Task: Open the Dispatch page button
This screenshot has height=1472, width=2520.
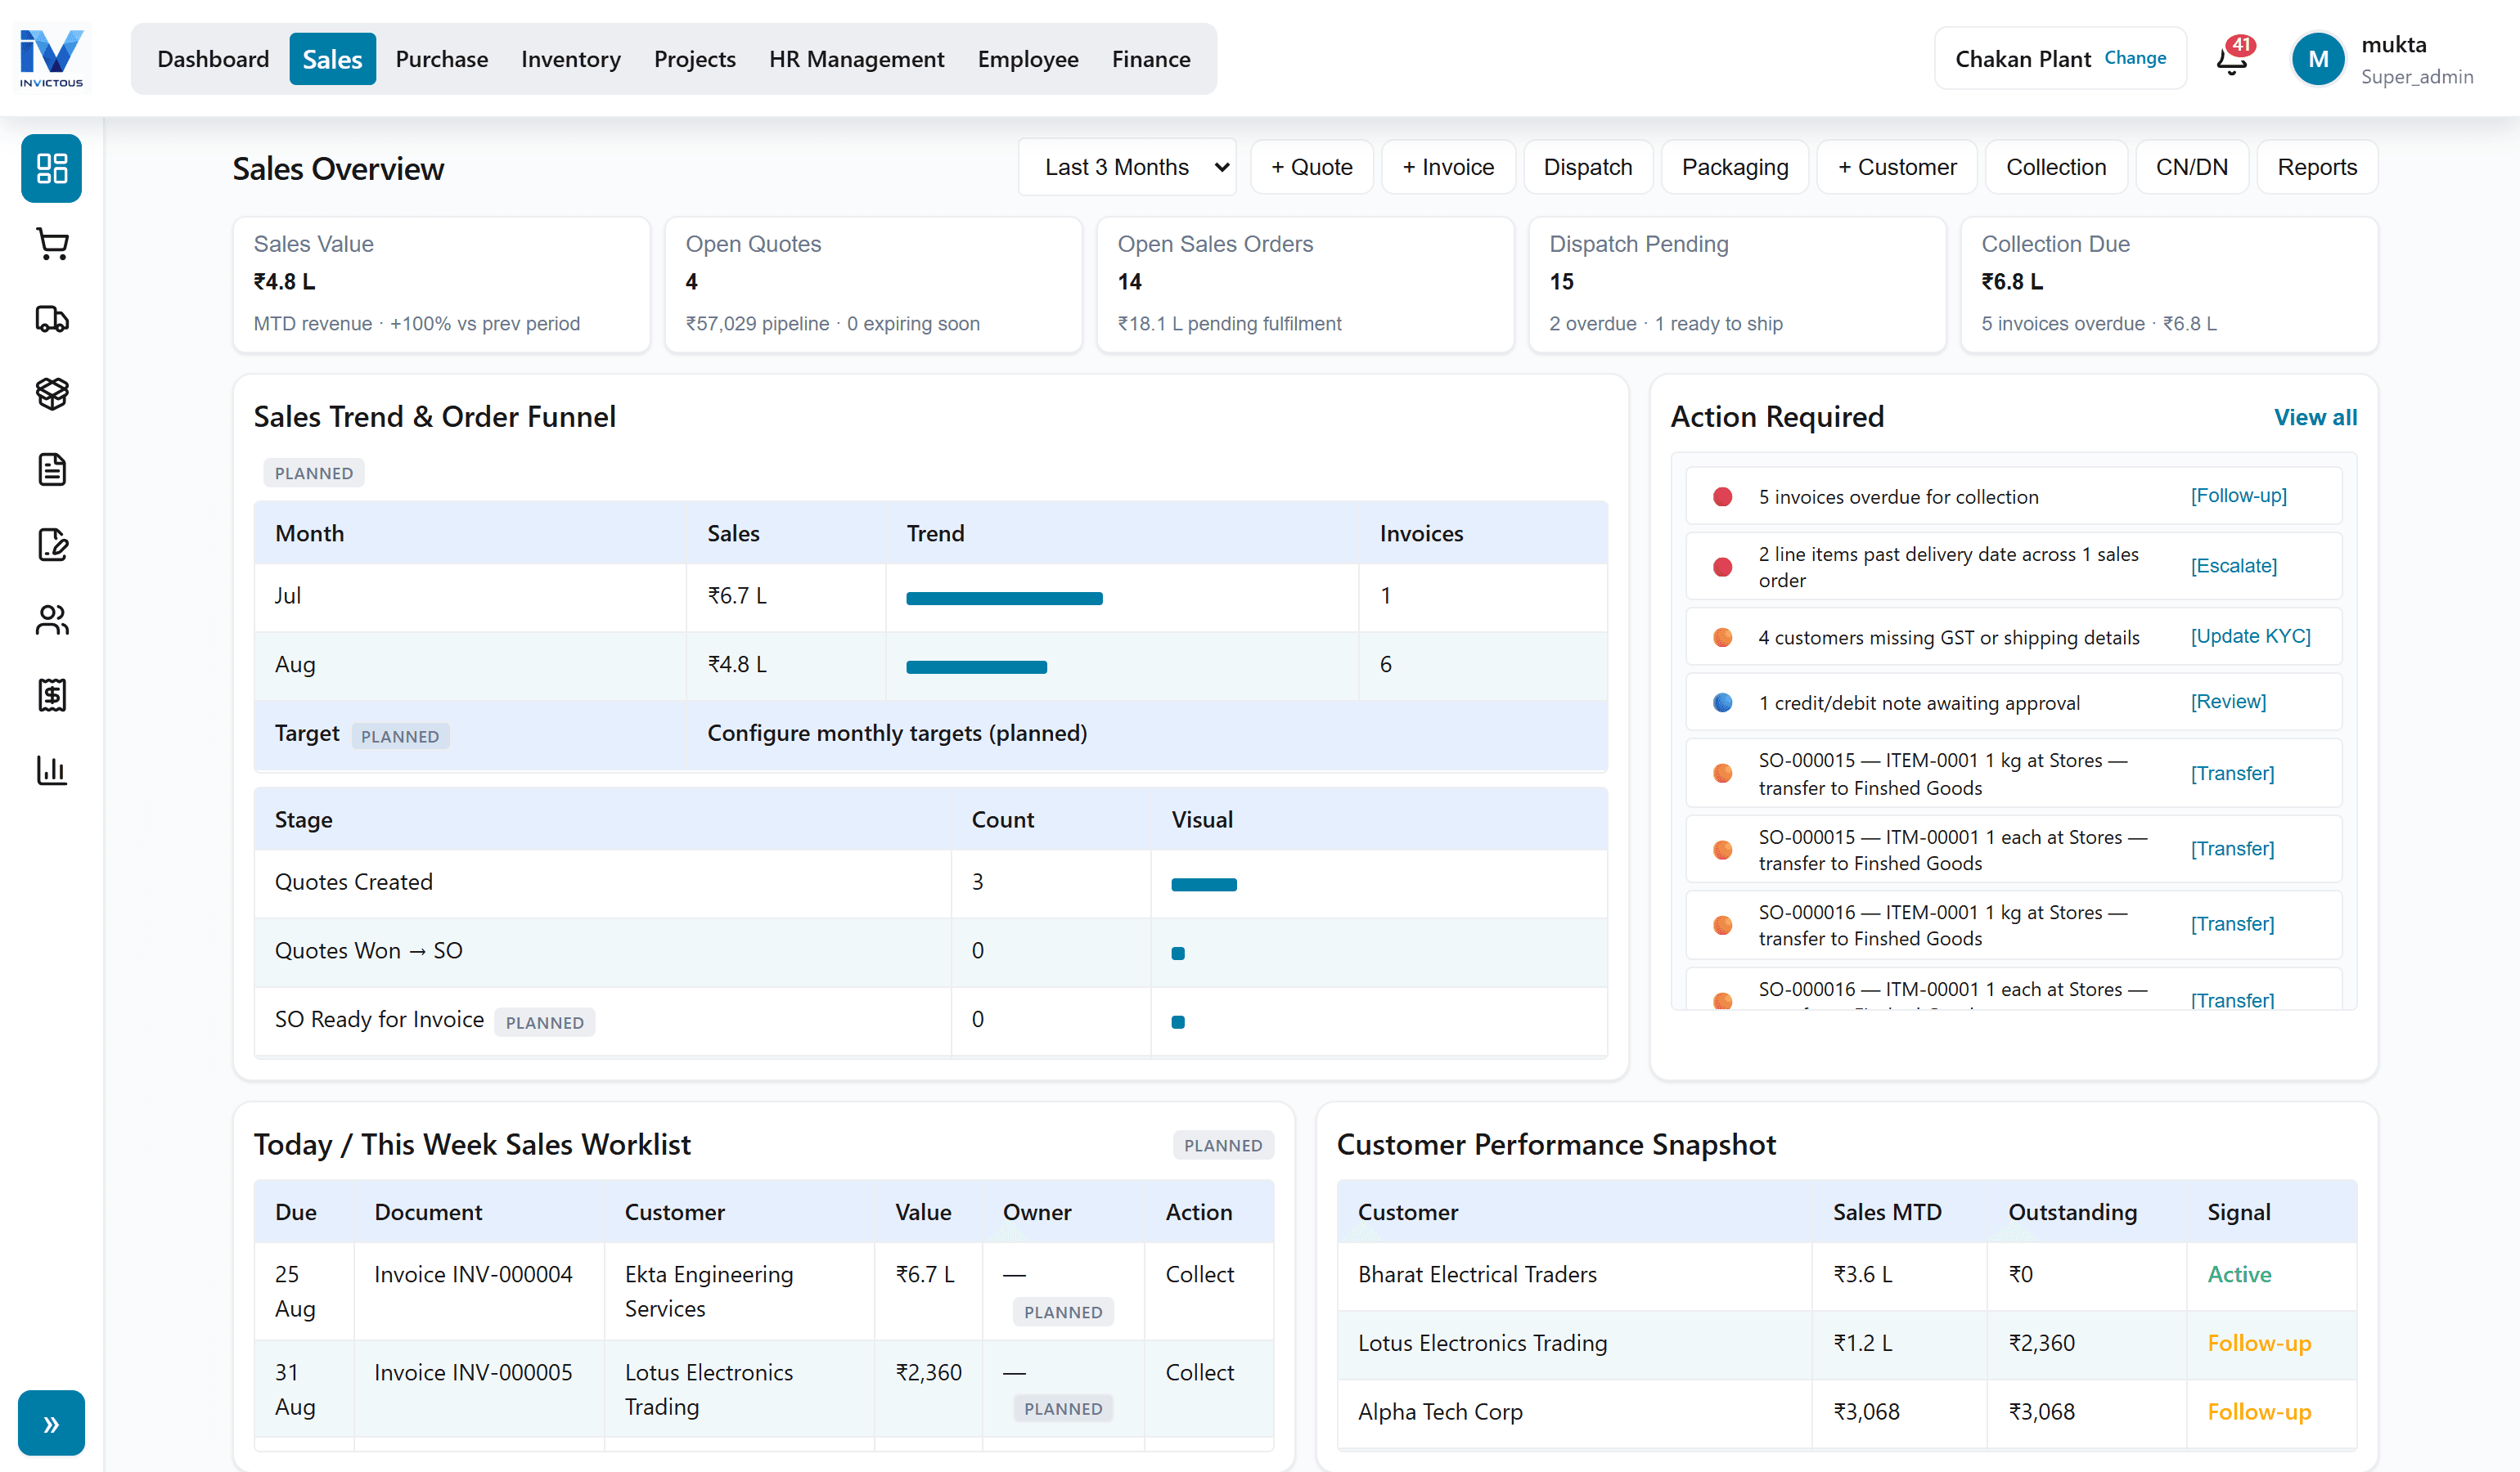Action: pos(1587,167)
